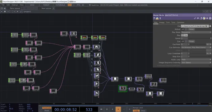Click the tag icon in parameter header
Viewport: 212px width, 112px height.
click(201, 18)
